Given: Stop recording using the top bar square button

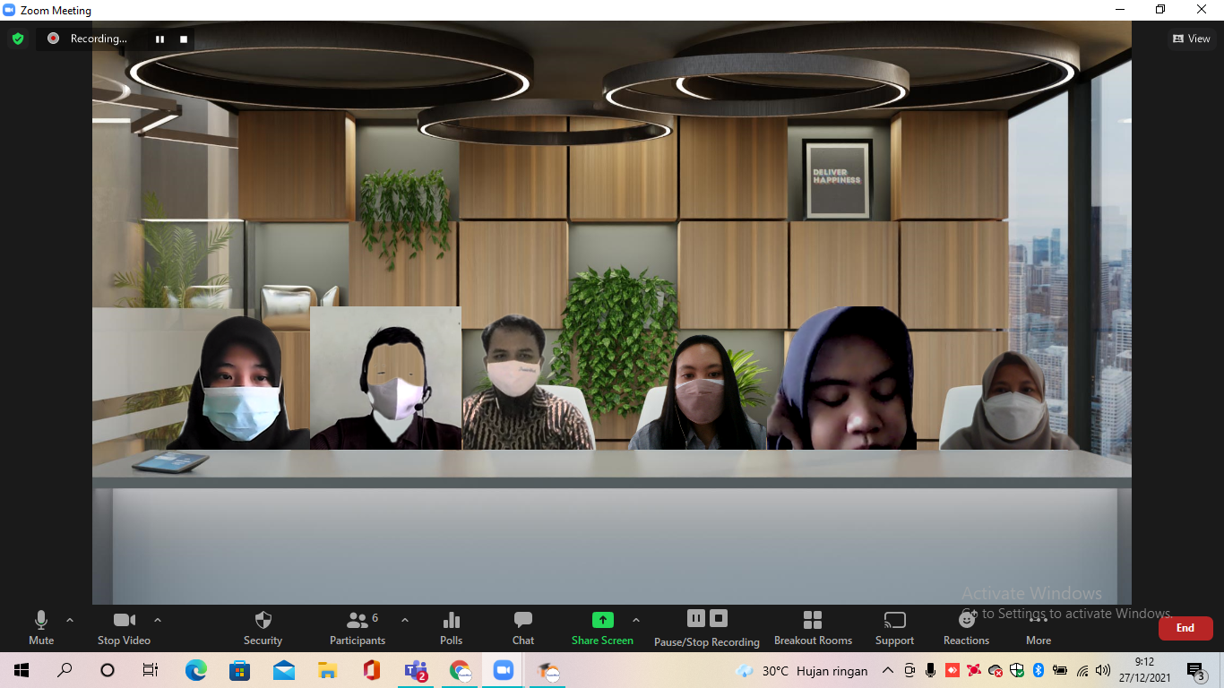Looking at the screenshot, I should (184, 39).
